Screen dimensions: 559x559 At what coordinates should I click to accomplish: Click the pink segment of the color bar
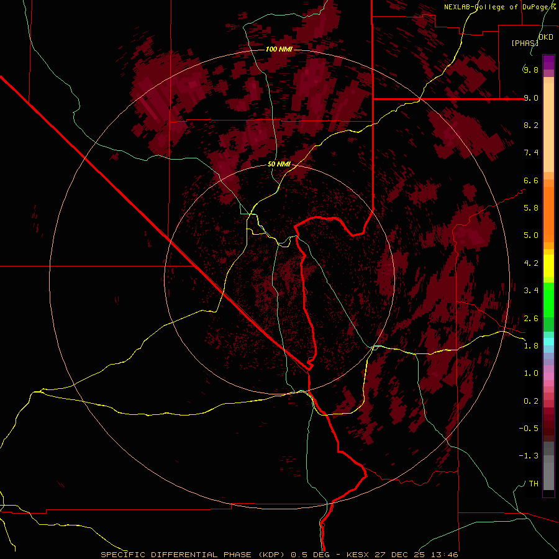(x=548, y=376)
